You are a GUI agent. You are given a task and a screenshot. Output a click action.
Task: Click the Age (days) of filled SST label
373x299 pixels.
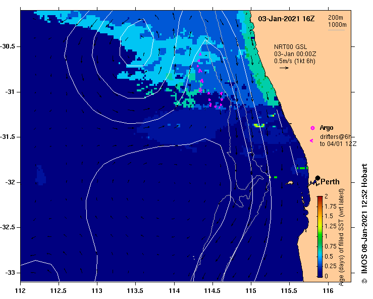tap(341, 237)
